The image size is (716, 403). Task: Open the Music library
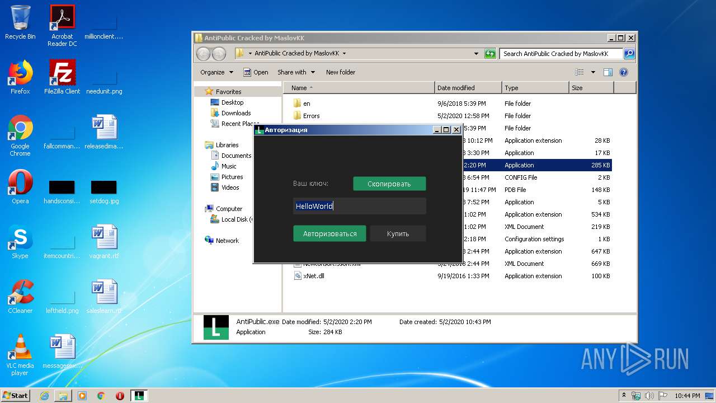point(229,166)
